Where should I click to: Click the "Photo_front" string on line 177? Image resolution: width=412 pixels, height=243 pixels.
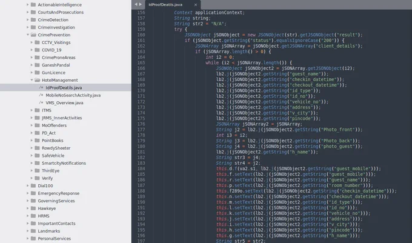[337, 130]
